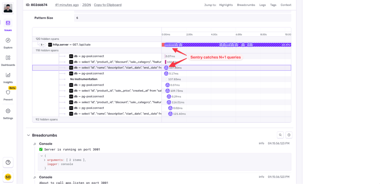Image resolution: width=380 pixels, height=184 pixels.
Task: Collapse the Breadcrumbs section chevron
Action: [x=28, y=135]
